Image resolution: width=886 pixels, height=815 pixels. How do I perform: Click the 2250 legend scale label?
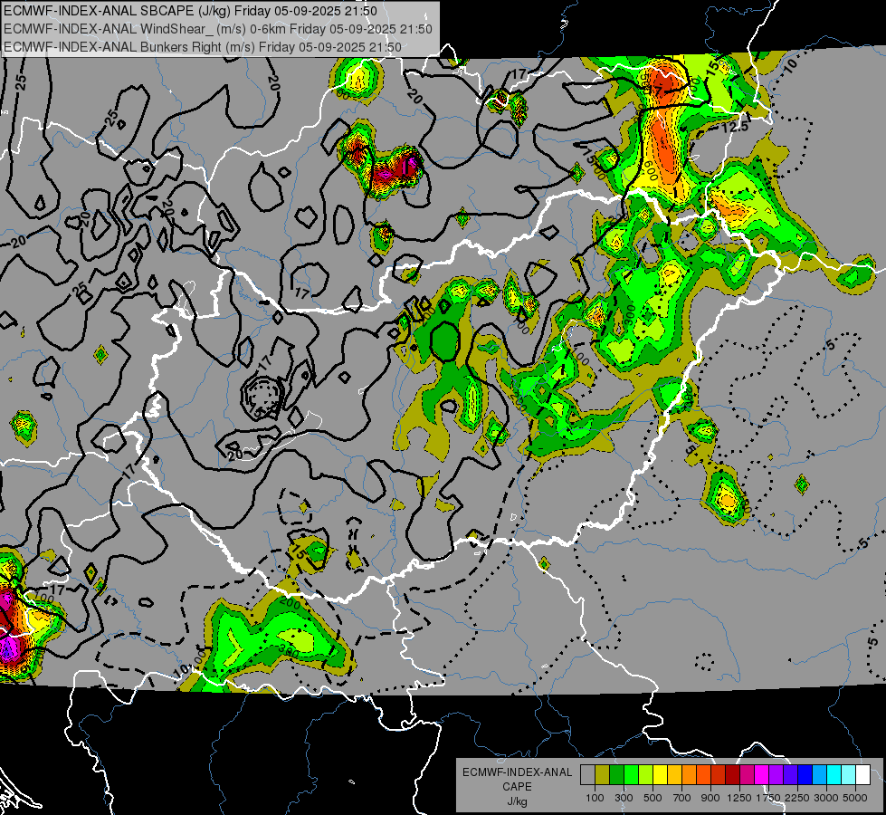(798, 798)
